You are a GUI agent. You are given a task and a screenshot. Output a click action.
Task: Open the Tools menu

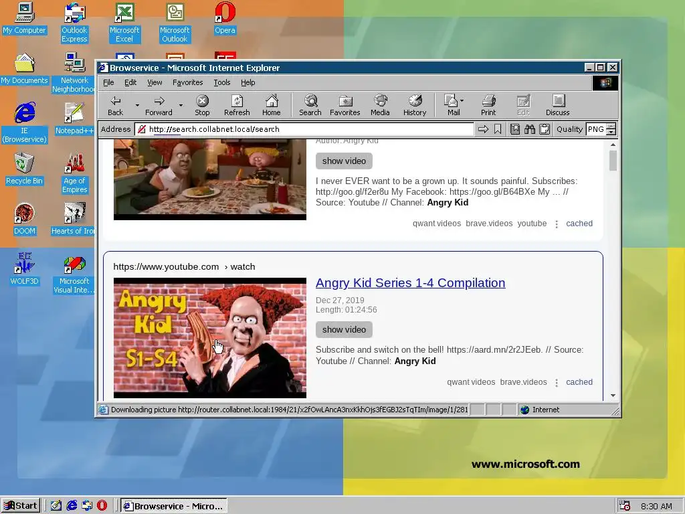(x=222, y=82)
